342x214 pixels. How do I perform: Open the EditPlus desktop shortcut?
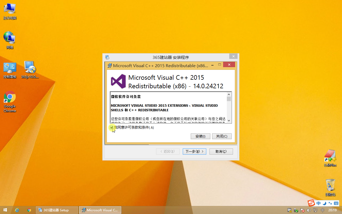pos(330,158)
